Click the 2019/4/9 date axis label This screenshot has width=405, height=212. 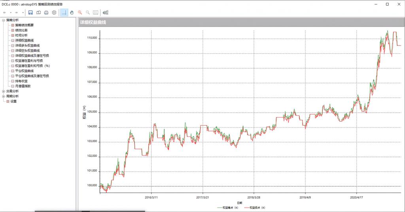click(x=305, y=197)
